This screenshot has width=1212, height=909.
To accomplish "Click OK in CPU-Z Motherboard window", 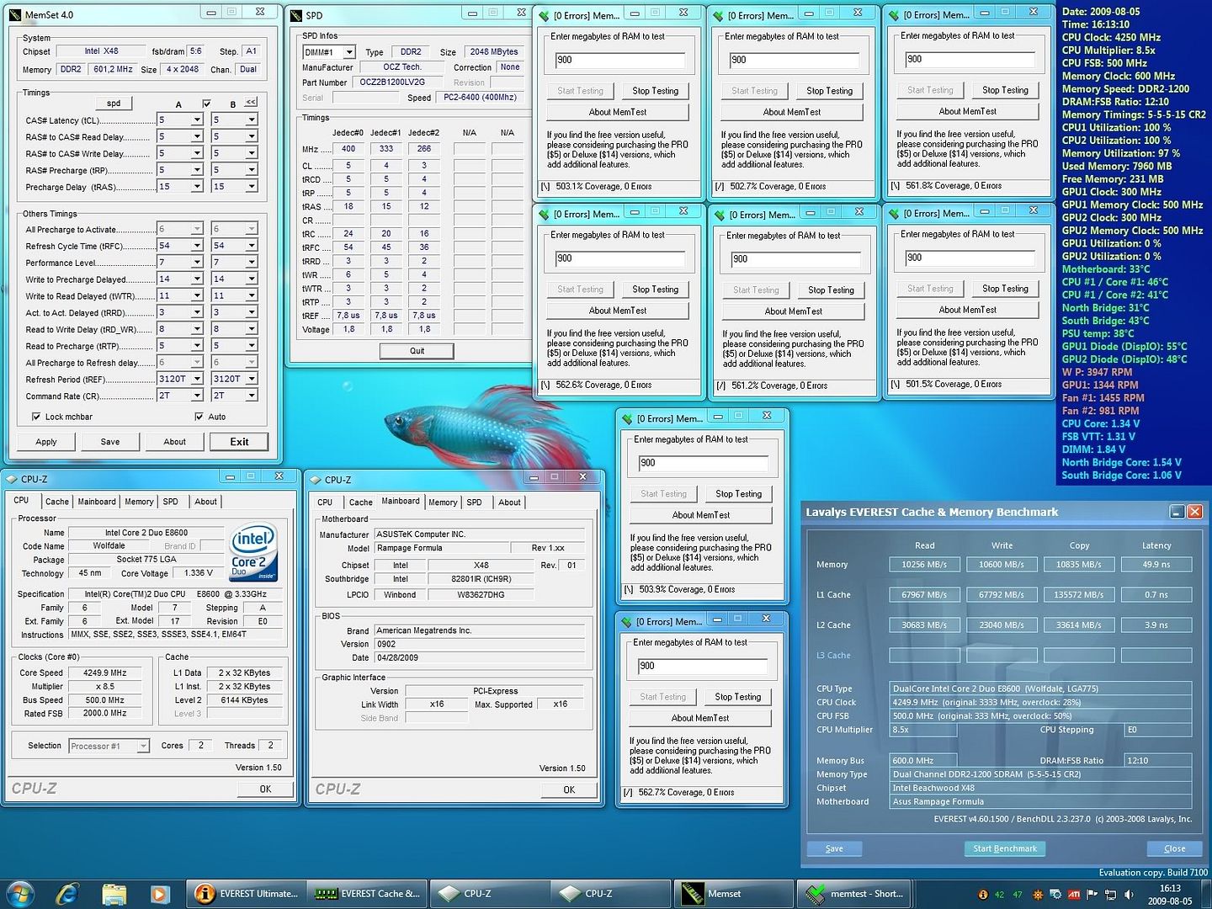I will (x=569, y=789).
